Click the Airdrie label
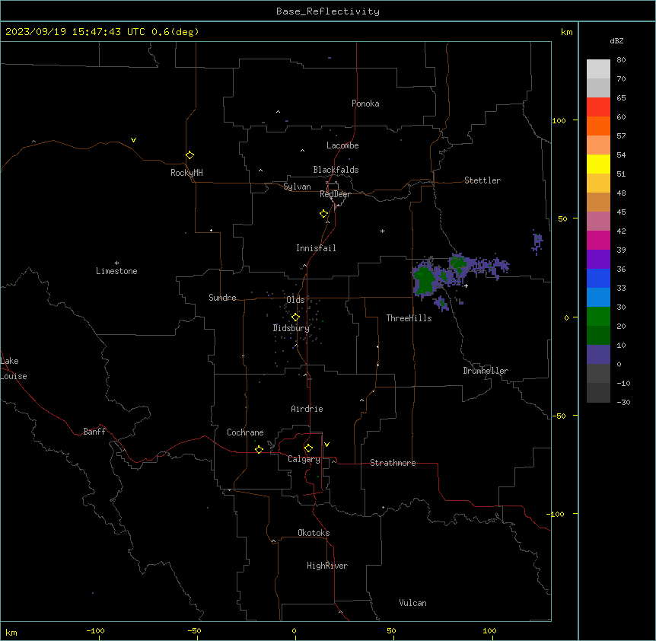 pos(307,409)
